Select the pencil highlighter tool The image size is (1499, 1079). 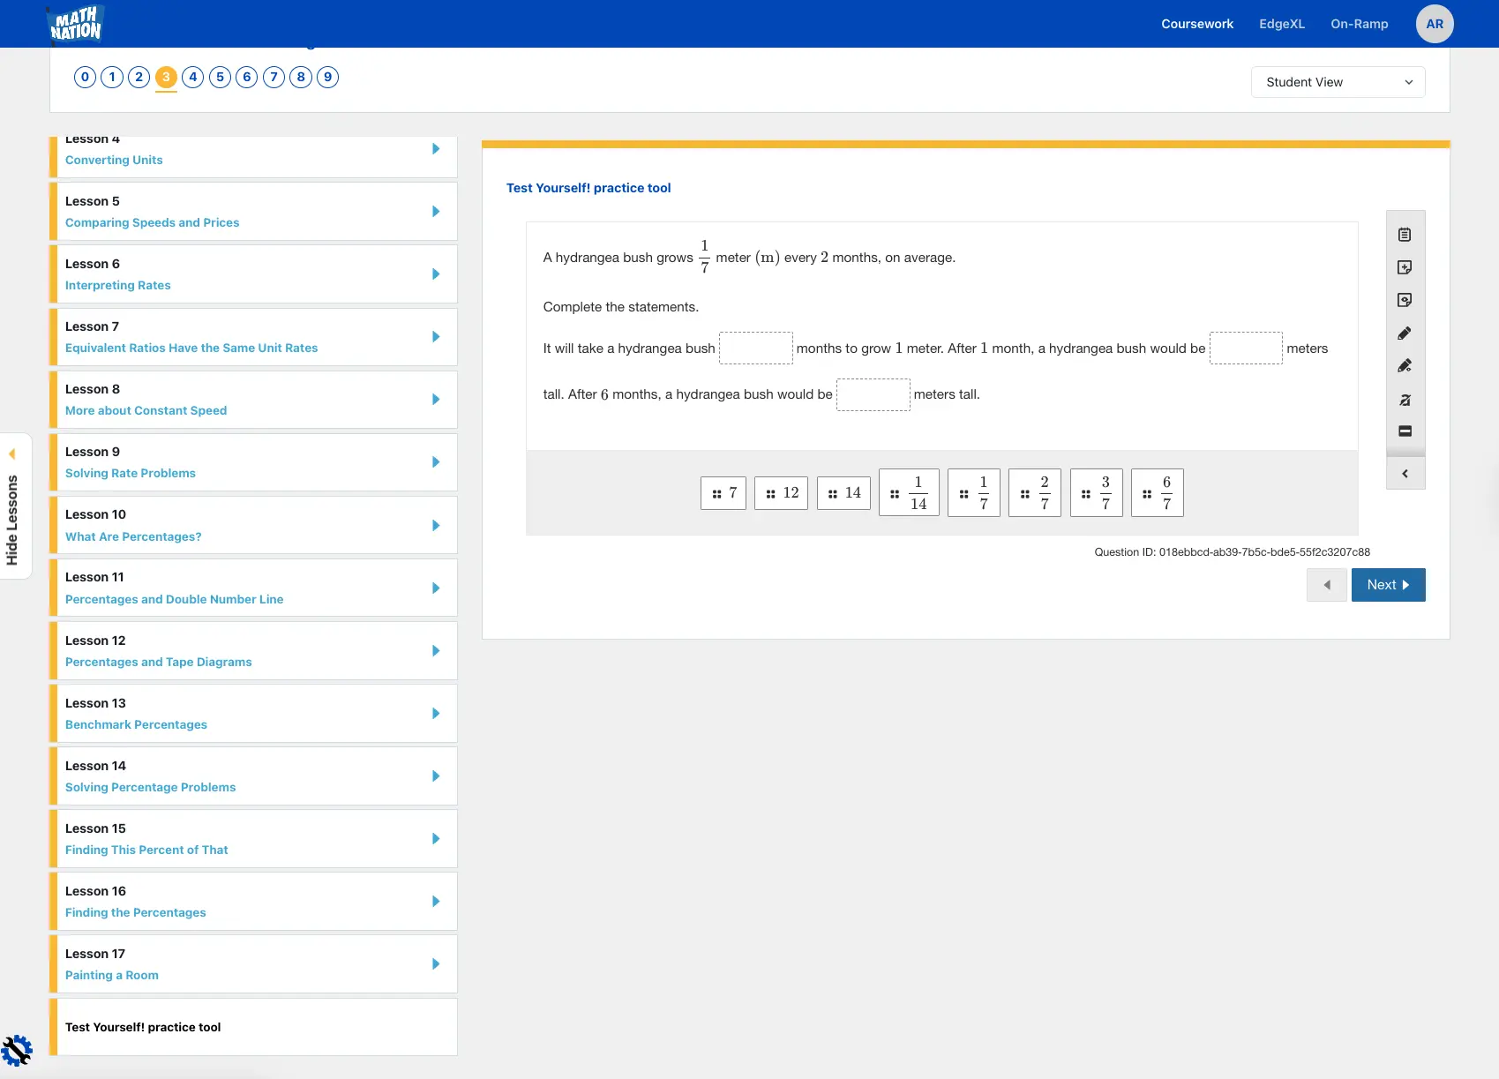1405,333
